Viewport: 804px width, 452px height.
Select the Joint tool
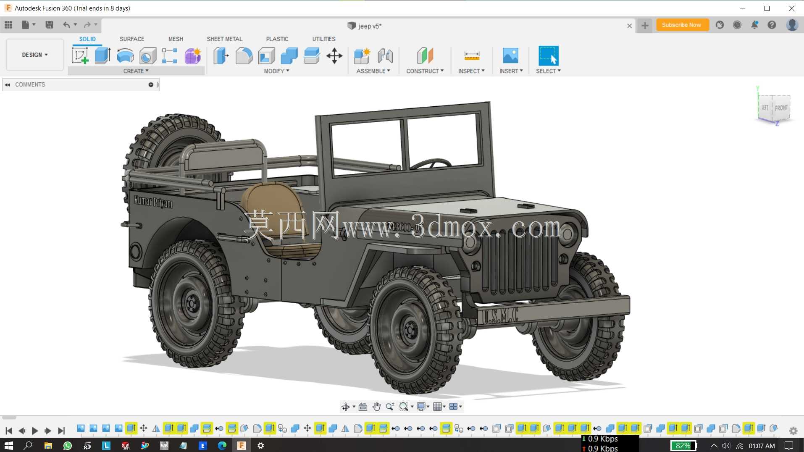pyautogui.click(x=385, y=55)
